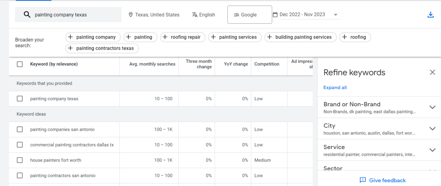Expand the City refinement section
The width and height of the screenshot is (441, 186).
(432, 128)
